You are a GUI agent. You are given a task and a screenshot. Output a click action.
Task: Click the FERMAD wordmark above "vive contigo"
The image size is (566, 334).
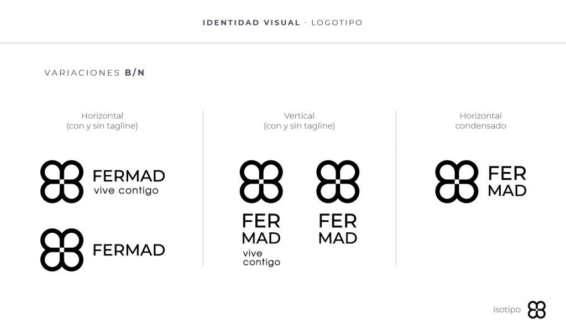pos(129,176)
